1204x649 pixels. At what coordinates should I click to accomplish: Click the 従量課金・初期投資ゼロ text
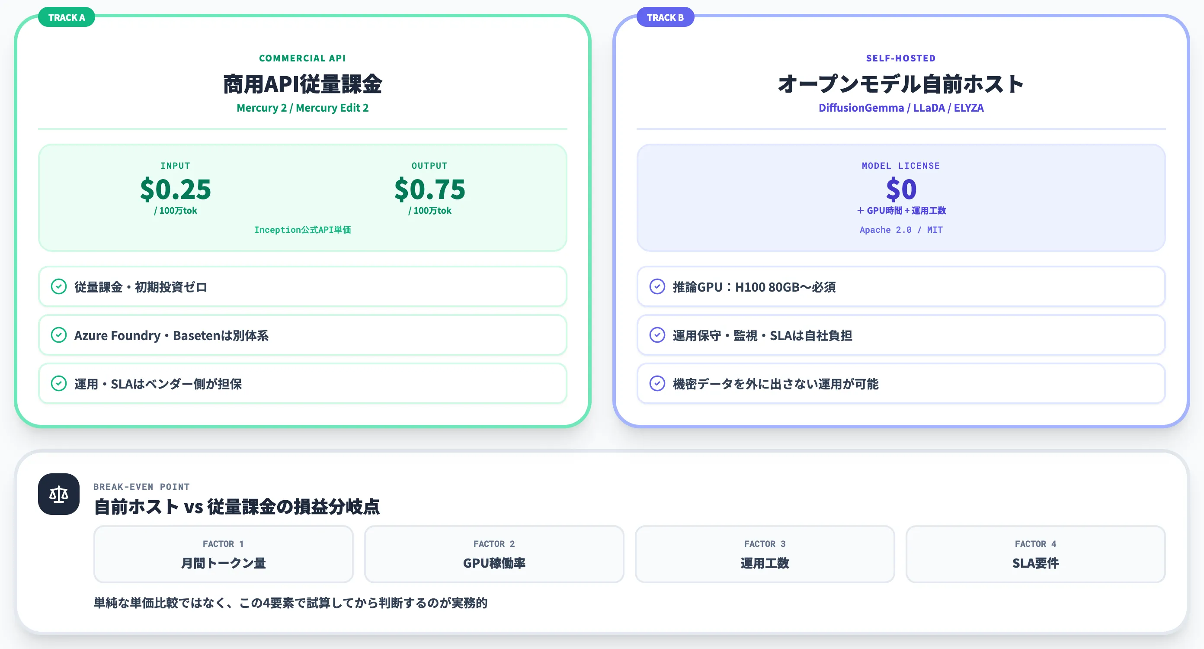pos(141,287)
